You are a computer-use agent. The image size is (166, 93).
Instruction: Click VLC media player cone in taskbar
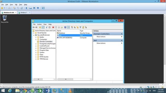coord(70,91)
